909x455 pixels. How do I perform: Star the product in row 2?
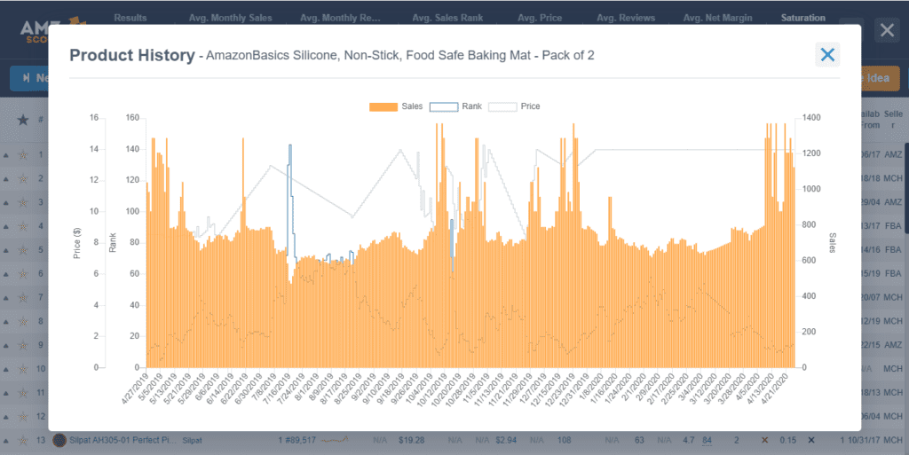point(22,179)
